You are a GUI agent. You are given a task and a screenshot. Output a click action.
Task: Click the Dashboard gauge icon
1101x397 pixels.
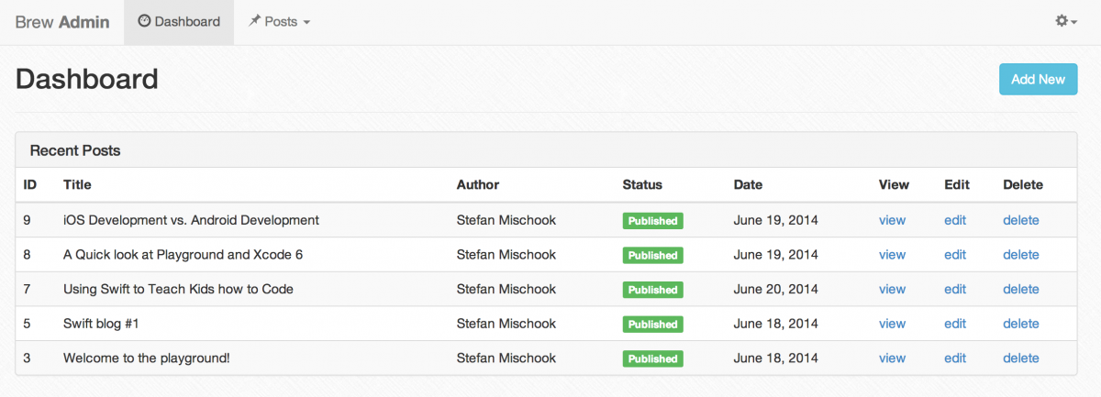(x=144, y=21)
